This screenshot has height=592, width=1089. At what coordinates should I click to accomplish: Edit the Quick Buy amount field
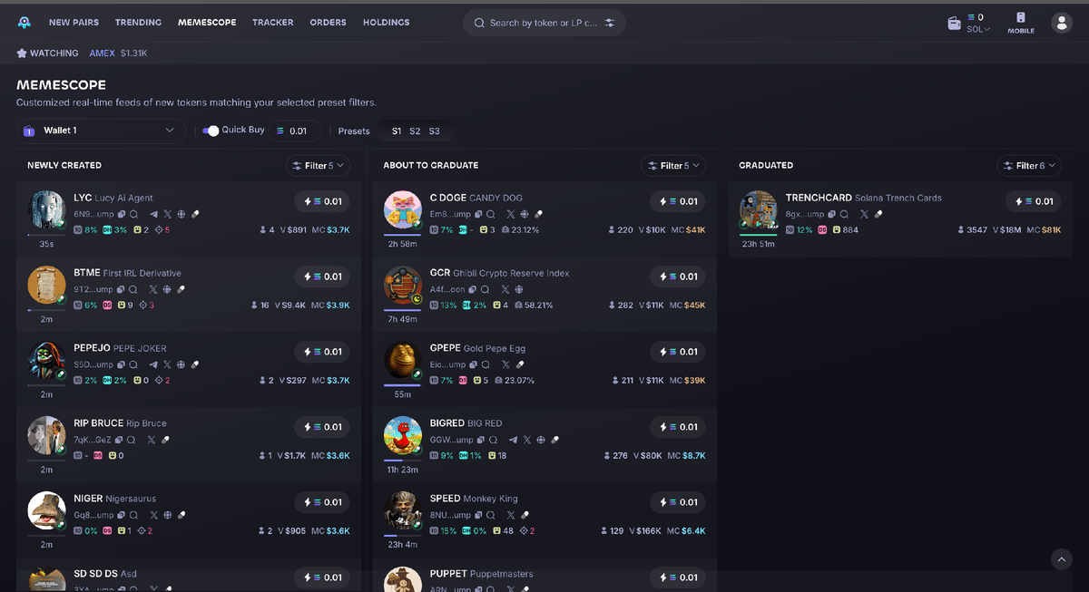click(295, 131)
